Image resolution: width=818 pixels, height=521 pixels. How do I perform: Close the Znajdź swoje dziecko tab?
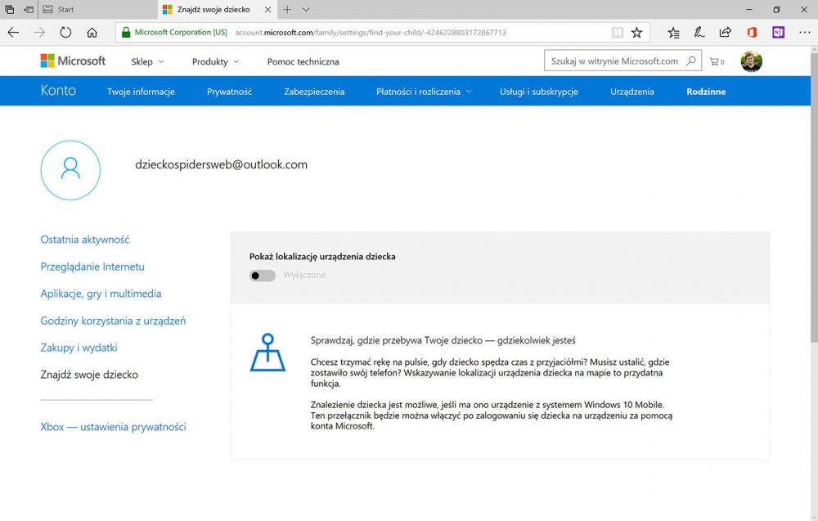pos(267,9)
